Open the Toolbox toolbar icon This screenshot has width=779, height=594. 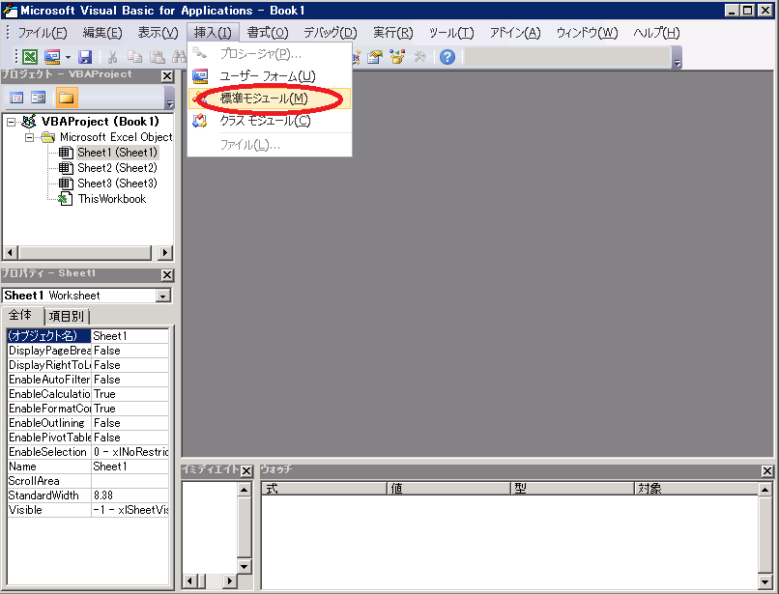(x=420, y=57)
